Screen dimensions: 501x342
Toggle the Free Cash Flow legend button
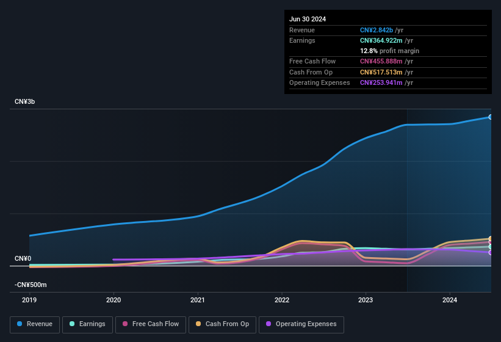151,324
